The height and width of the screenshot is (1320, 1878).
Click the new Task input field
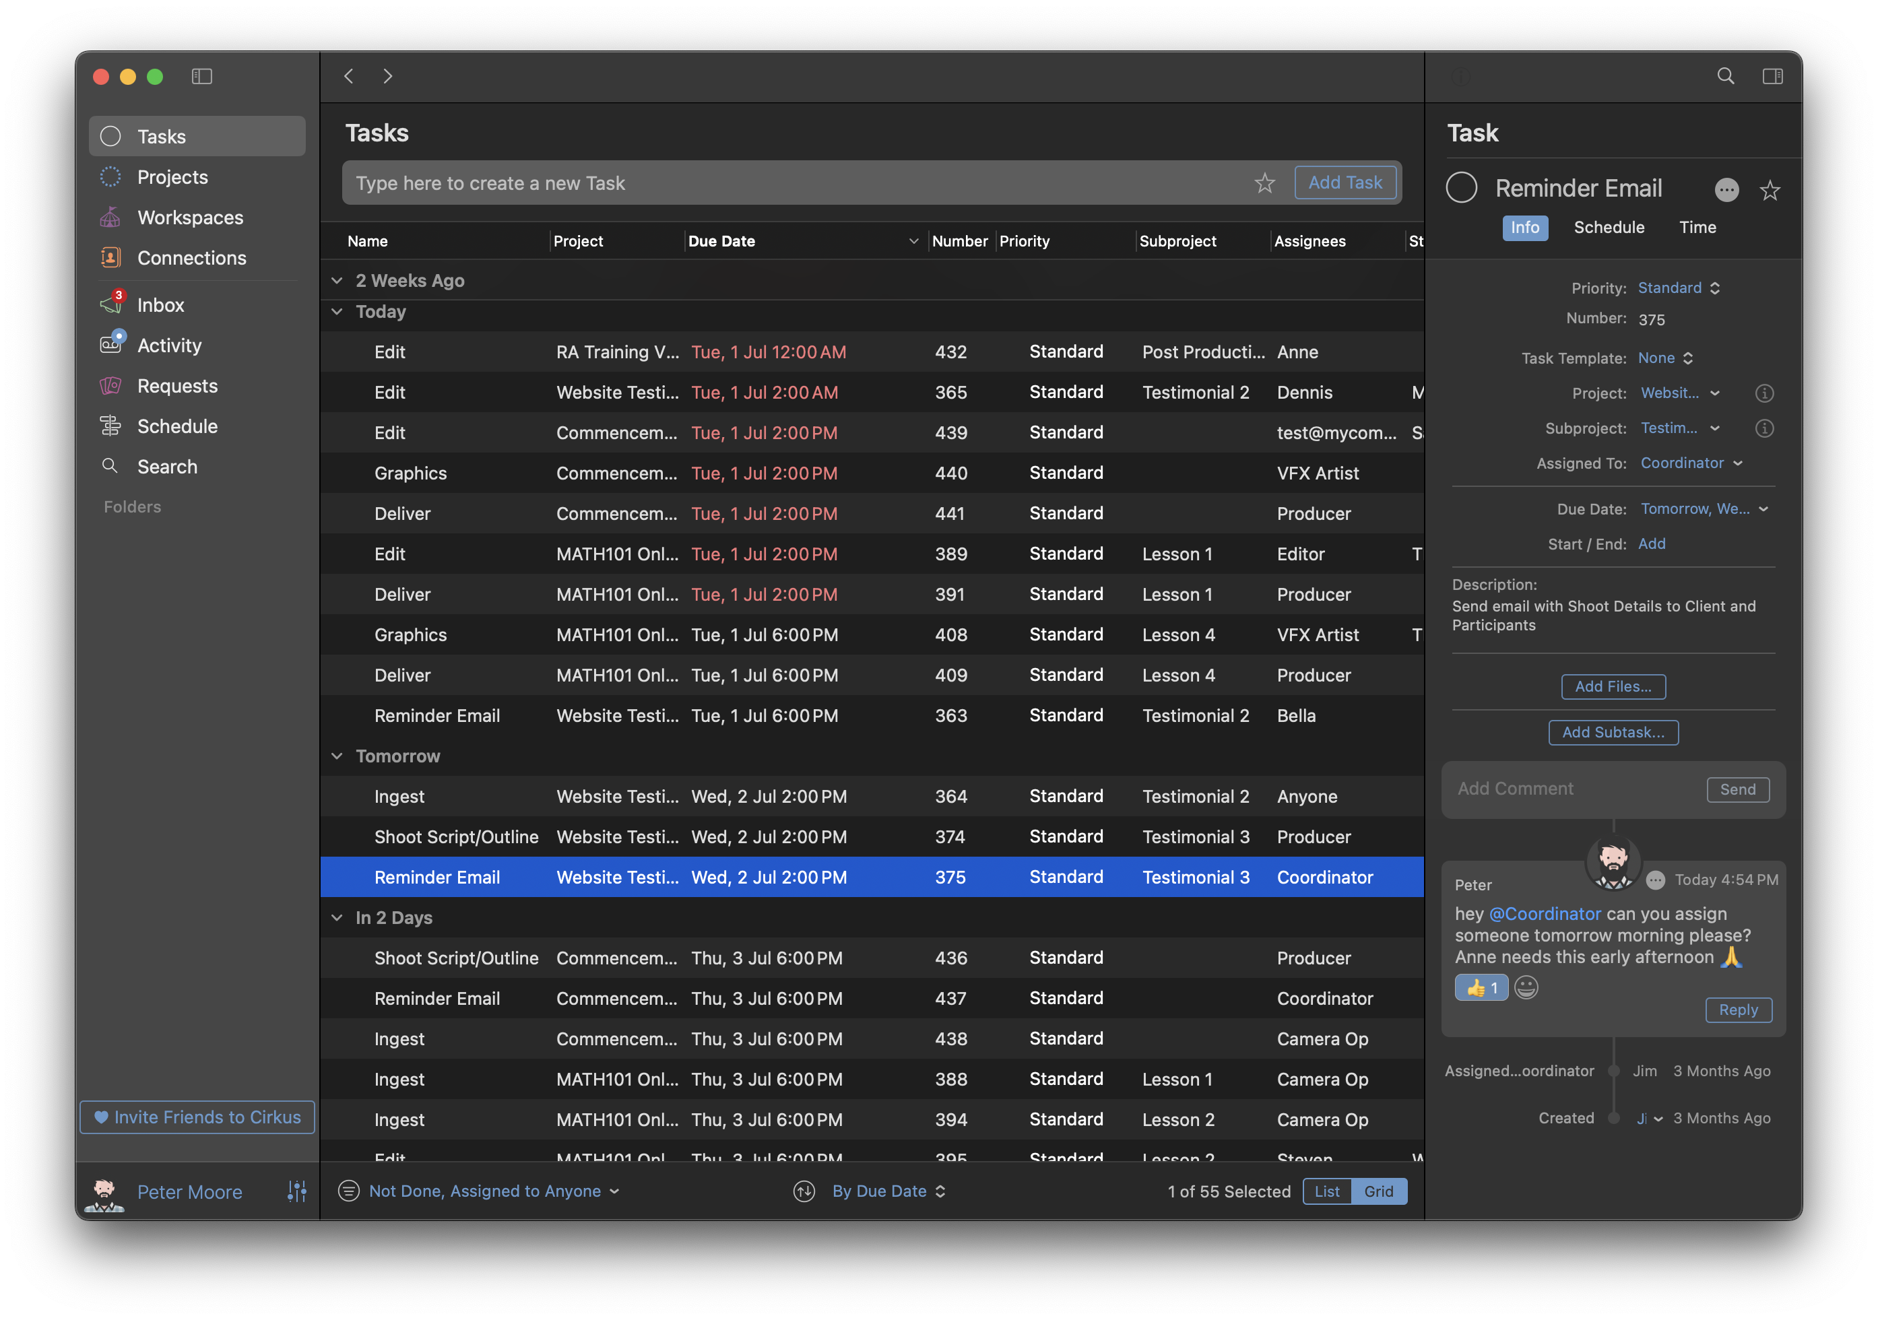(x=794, y=183)
